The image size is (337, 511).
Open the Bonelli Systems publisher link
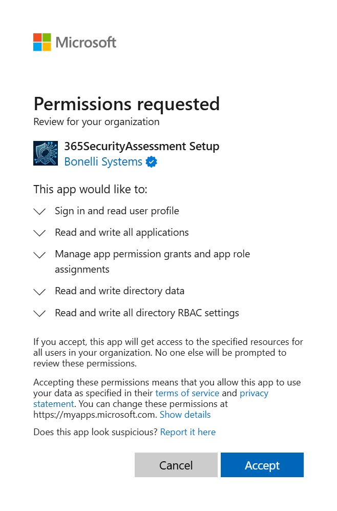point(103,161)
